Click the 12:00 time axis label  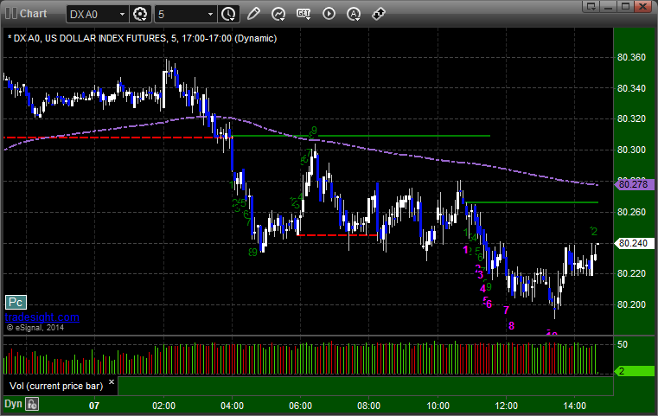[506, 406]
